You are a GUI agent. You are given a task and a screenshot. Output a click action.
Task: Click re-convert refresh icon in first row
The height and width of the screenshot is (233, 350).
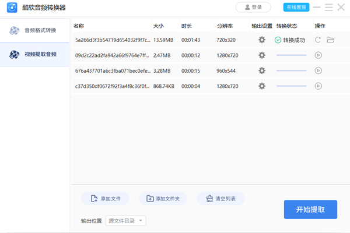(x=318, y=40)
